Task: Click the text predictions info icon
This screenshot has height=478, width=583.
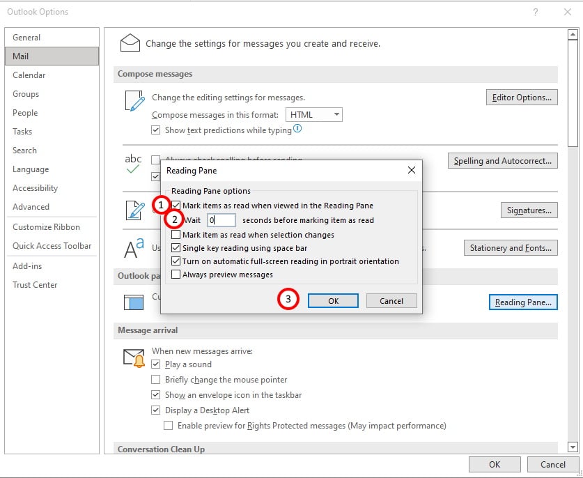Action: (x=298, y=130)
